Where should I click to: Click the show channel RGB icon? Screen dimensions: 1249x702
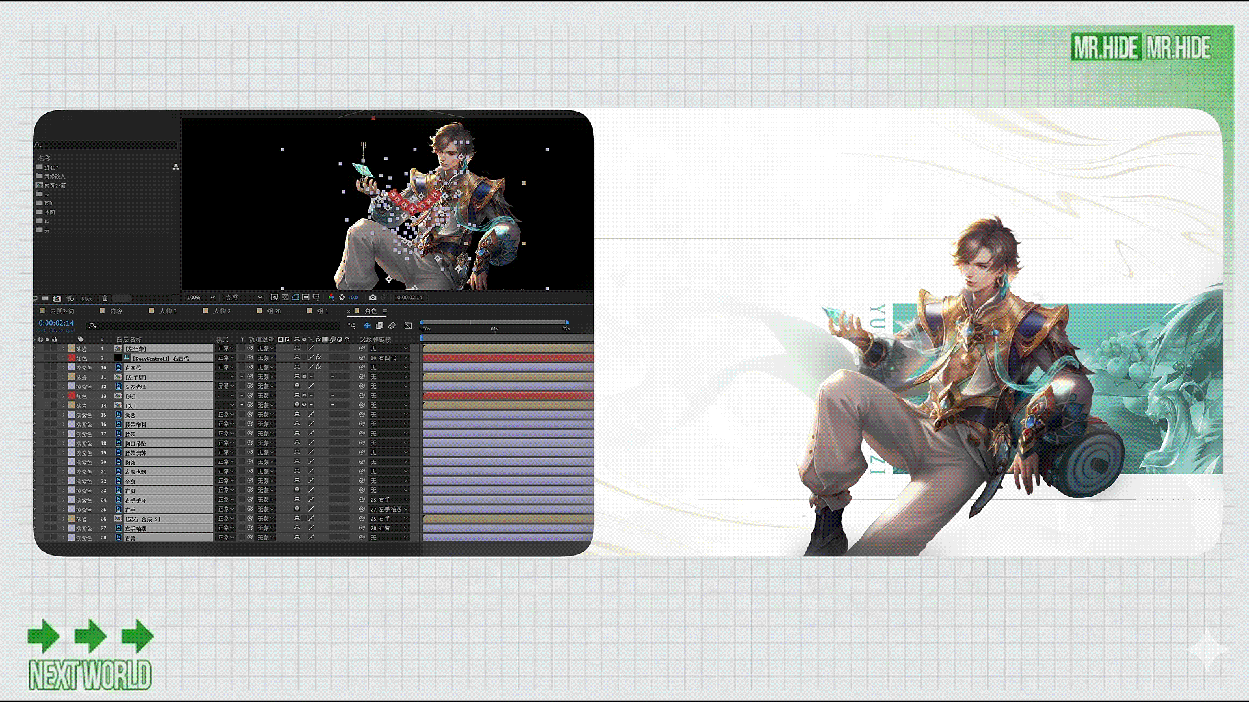click(331, 297)
